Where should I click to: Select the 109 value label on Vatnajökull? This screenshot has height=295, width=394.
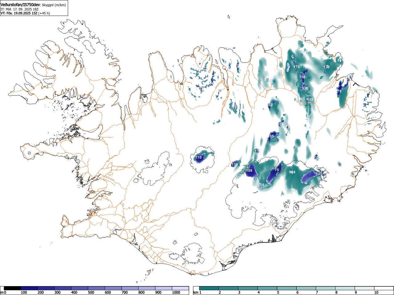pos(249,171)
